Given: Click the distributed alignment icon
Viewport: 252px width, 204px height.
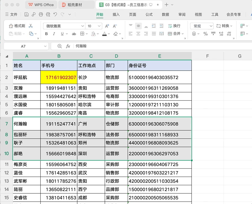Looking at the screenshot, I should click(162, 34).
